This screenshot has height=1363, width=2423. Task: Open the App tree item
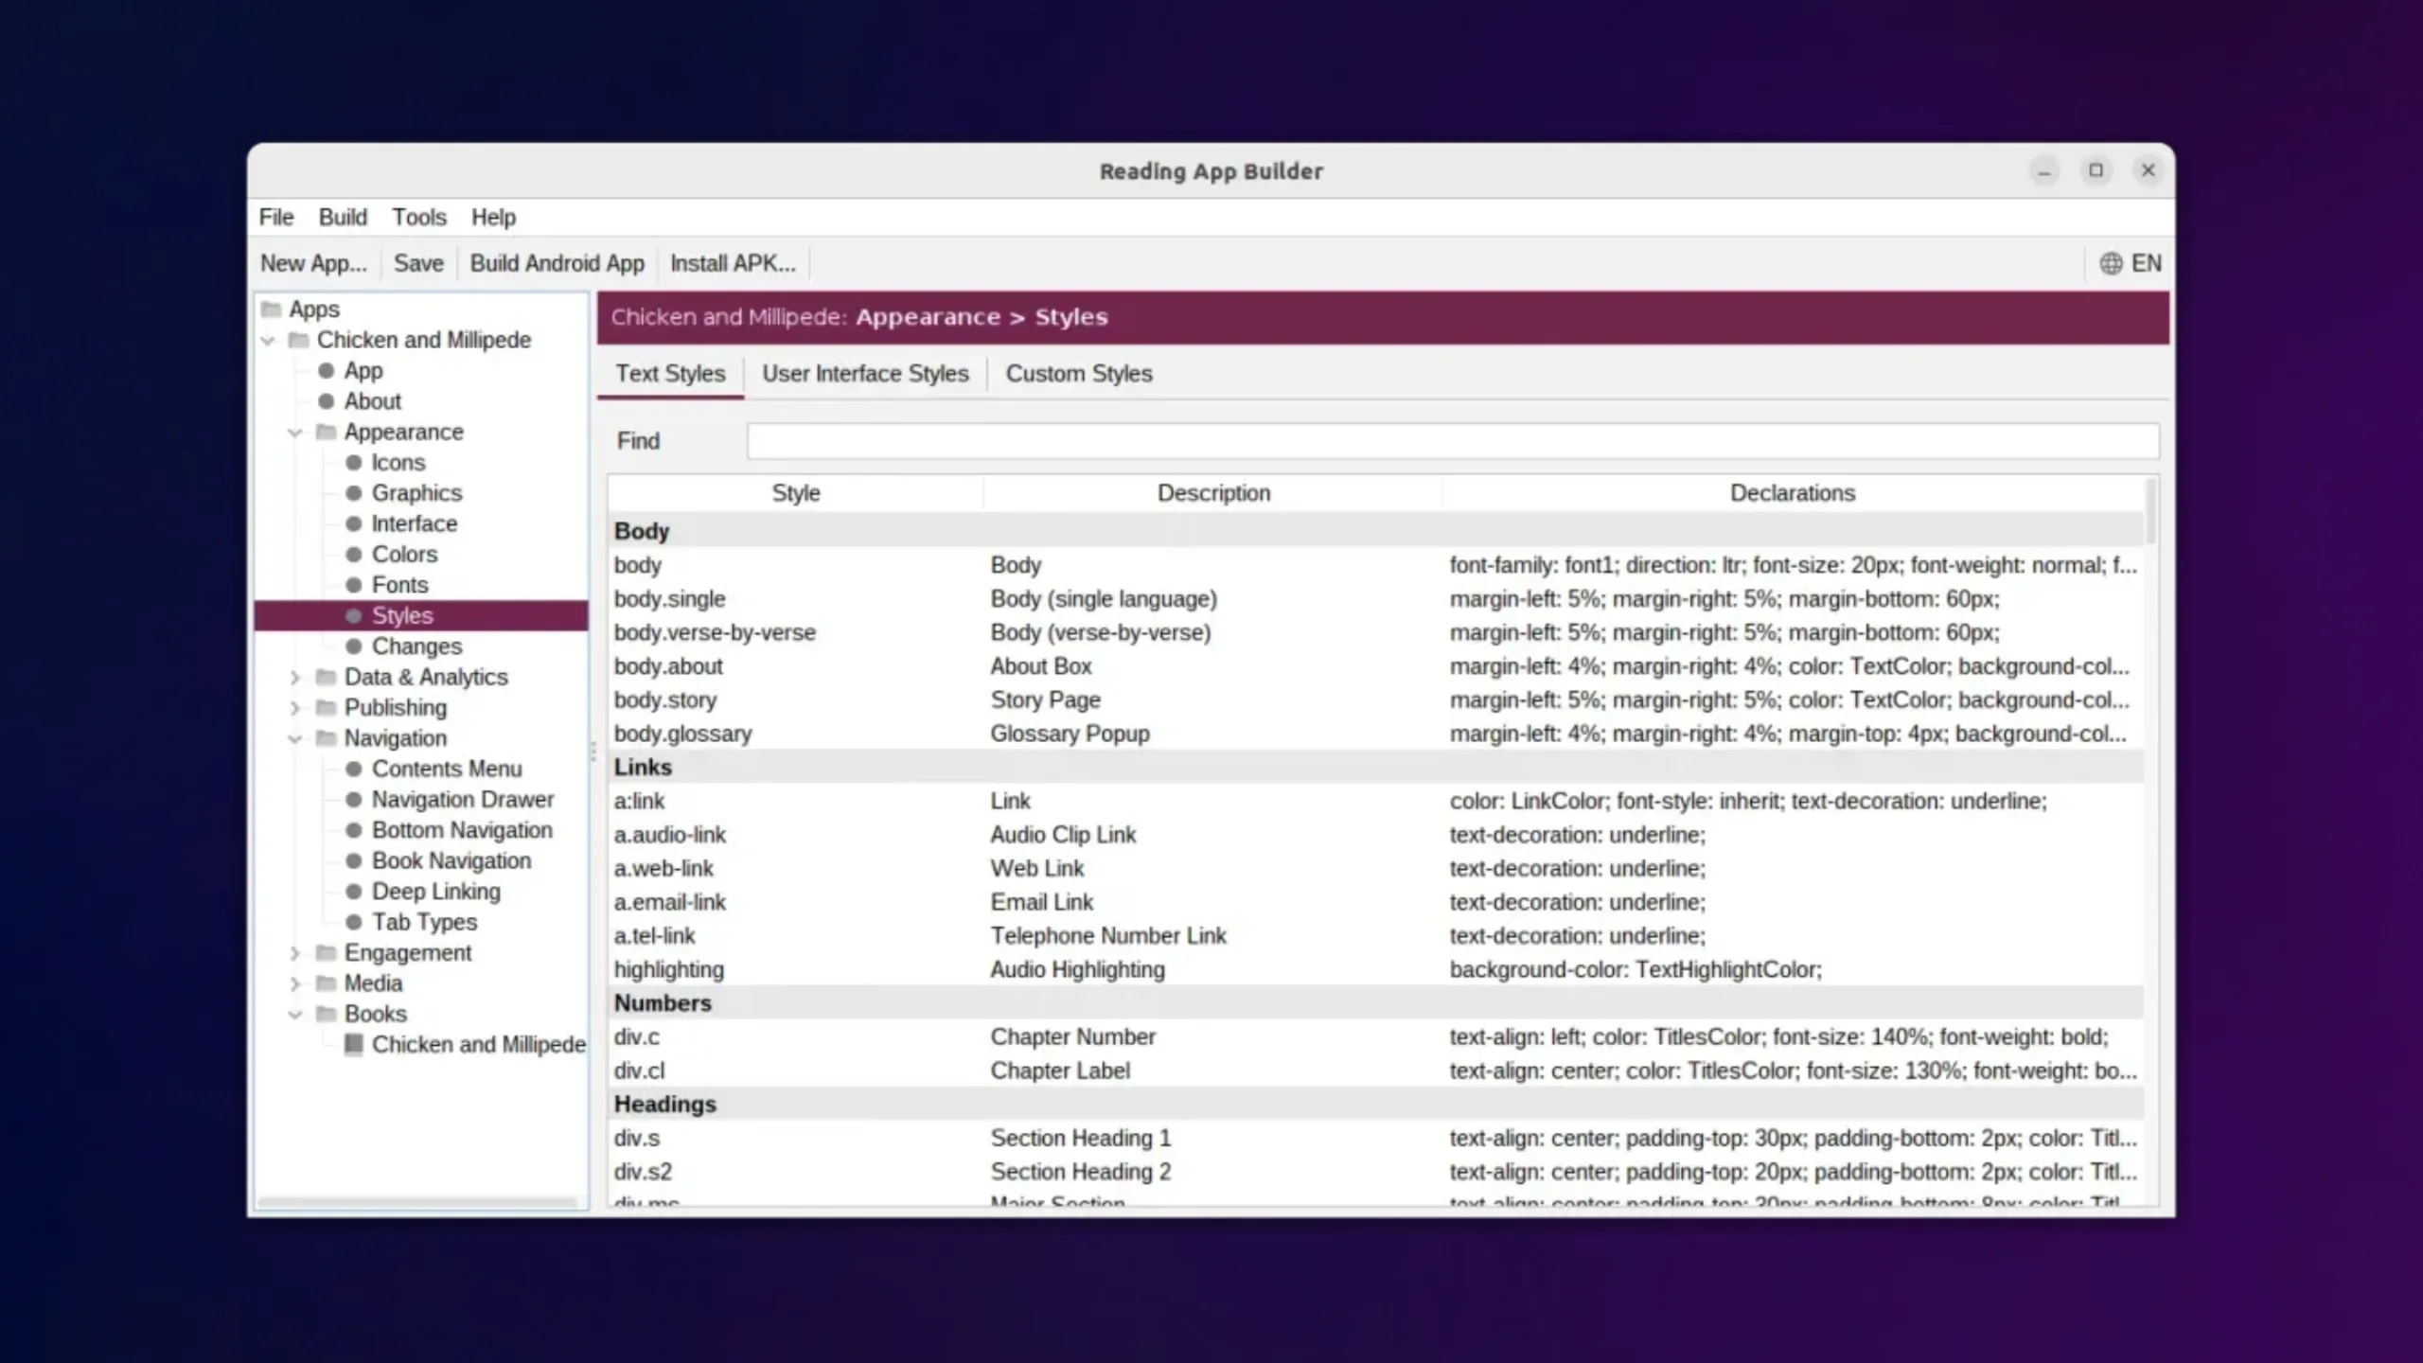(x=363, y=370)
